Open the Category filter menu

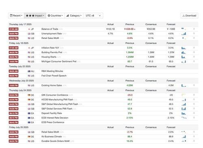74,15
